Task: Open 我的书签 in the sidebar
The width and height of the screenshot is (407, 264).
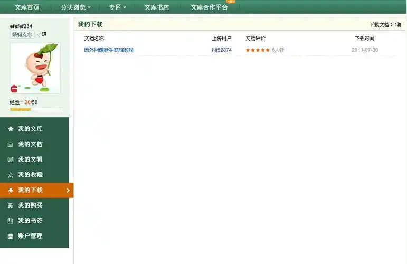Action: click(x=34, y=221)
